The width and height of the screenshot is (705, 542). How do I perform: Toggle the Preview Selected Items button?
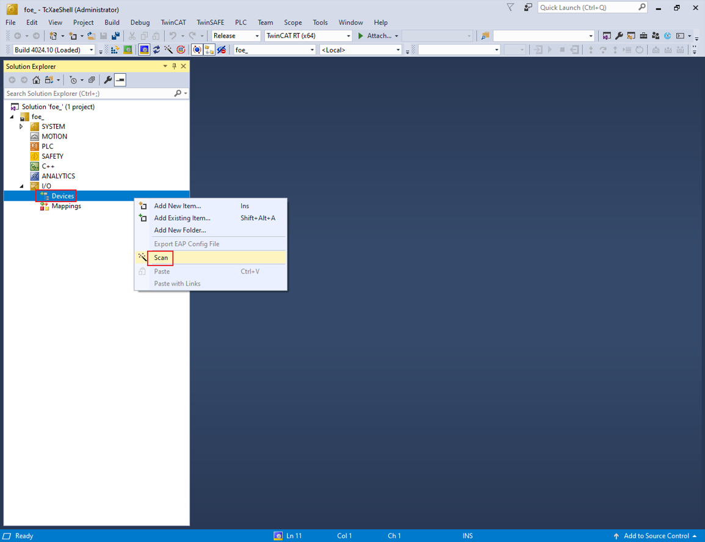[120, 80]
